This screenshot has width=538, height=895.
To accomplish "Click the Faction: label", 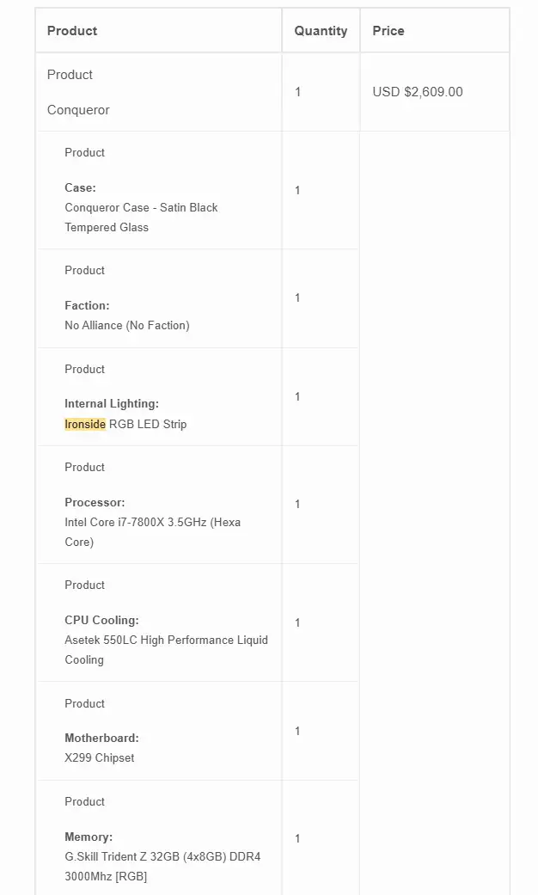I will tap(87, 305).
